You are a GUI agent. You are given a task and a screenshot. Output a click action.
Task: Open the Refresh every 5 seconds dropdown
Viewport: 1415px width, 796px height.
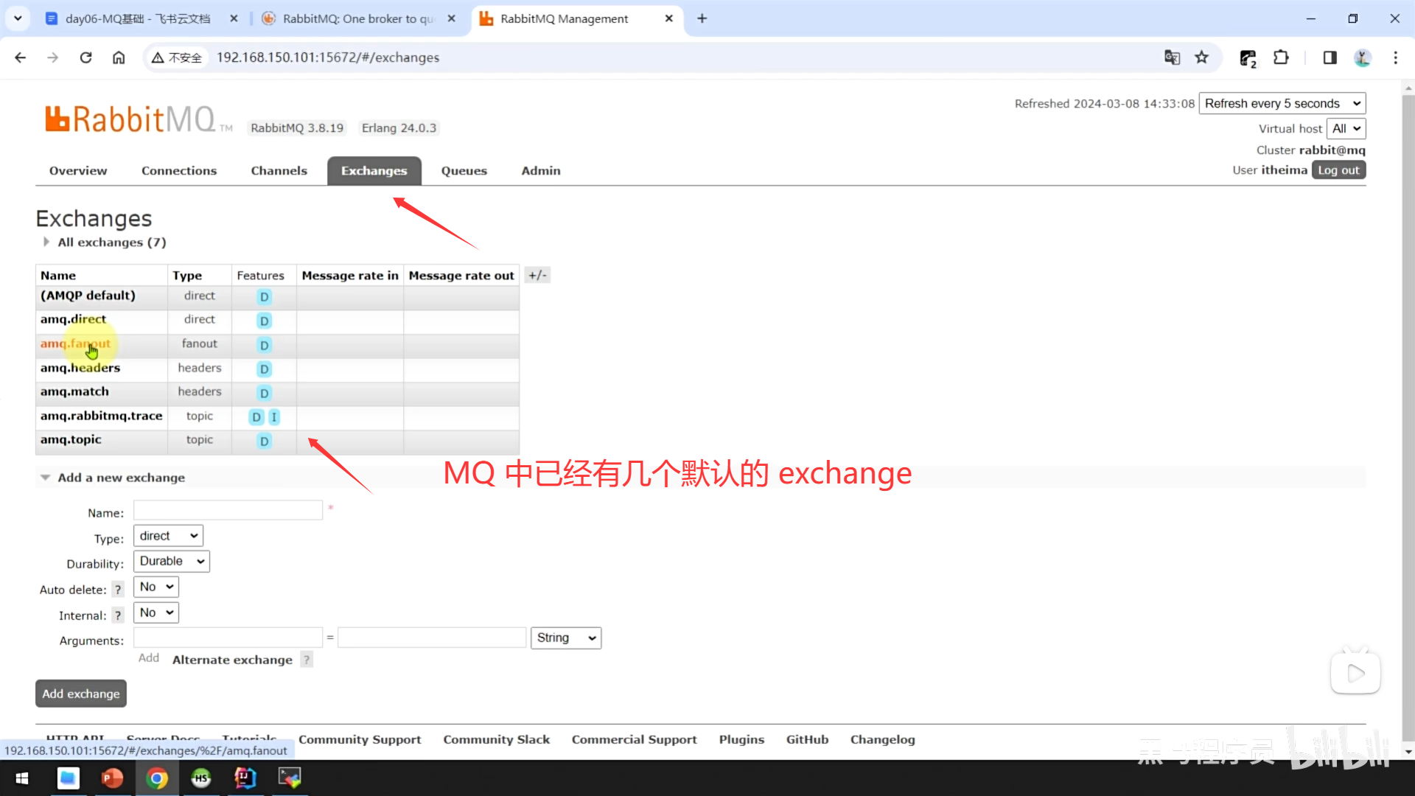[x=1282, y=104]
